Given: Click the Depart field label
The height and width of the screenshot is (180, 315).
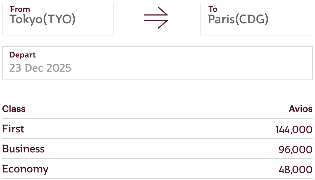Looking at the screenshot, I should pos(22,55).
